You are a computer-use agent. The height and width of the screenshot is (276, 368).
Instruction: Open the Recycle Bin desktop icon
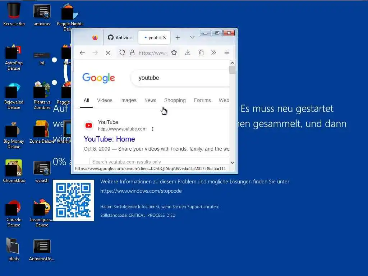pyautogui.click(x=14, y=14)
